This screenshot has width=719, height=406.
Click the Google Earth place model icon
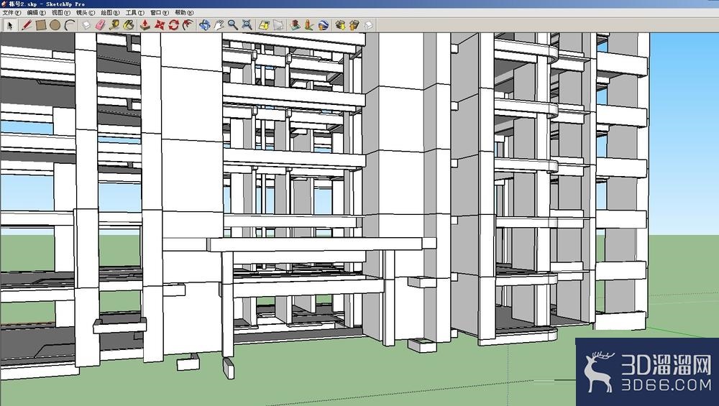click(324, 25)
